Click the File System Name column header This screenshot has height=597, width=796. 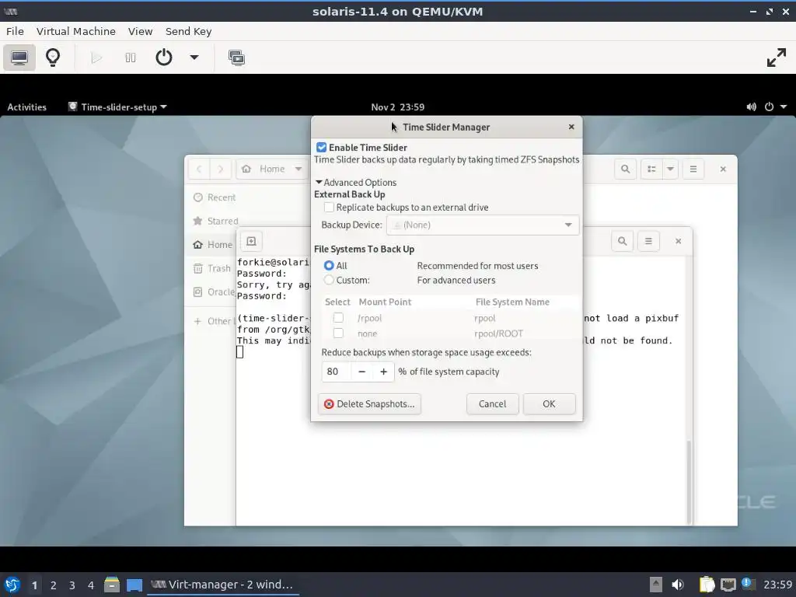point(512,302)
